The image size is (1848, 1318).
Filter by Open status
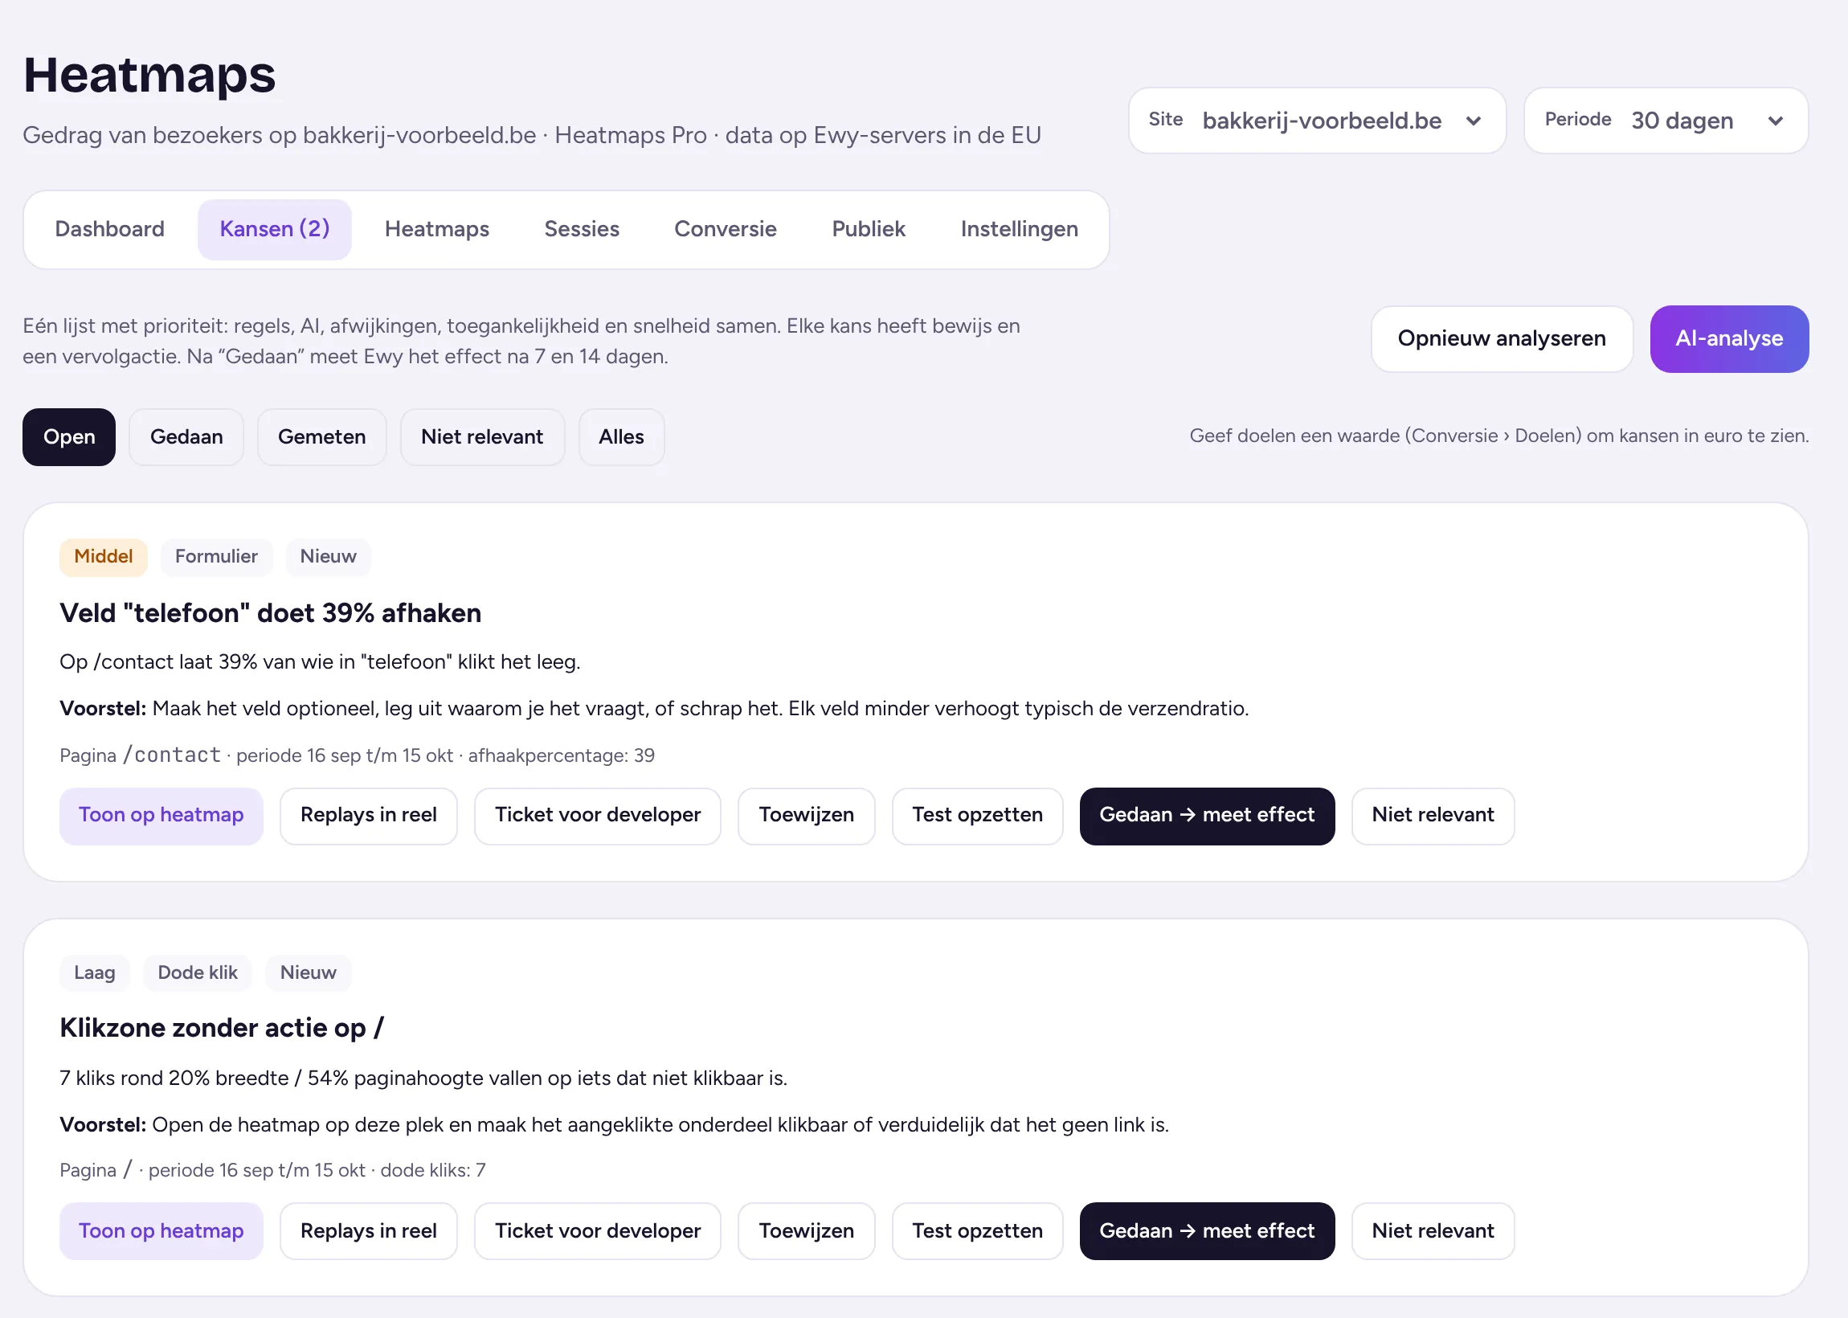coord(69,436)
